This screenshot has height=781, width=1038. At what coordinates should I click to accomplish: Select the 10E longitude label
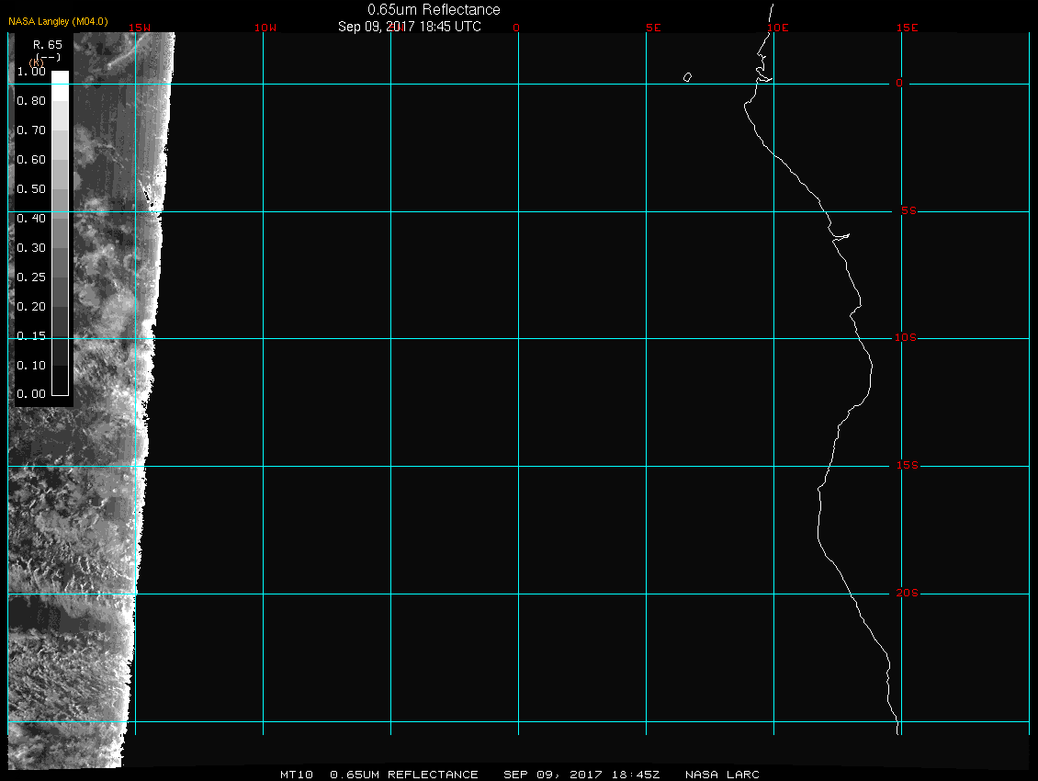point(777,28)
